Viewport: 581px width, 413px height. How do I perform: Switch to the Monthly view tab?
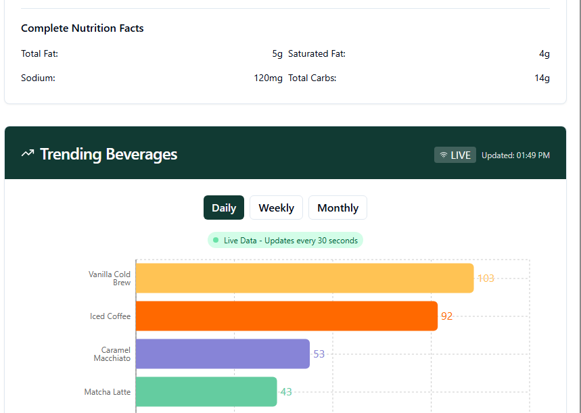point(338,208)
